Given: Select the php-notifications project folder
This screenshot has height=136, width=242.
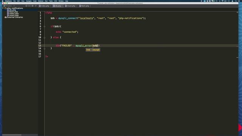Looking at the screenshot, I should tap(15, 8).
